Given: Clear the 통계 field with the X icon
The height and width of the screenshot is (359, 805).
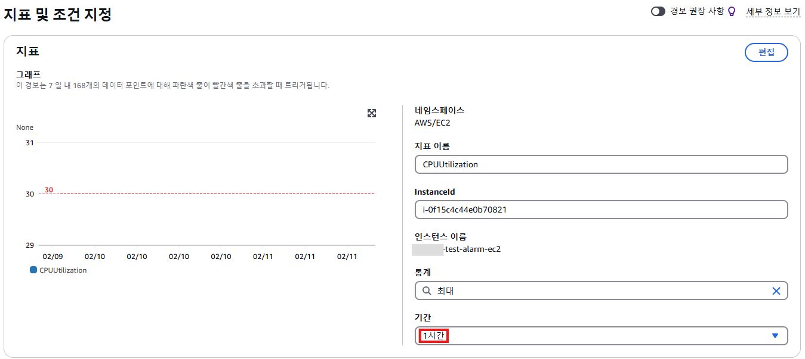Looking at the screenshot, I should click(x=776, y=291).
